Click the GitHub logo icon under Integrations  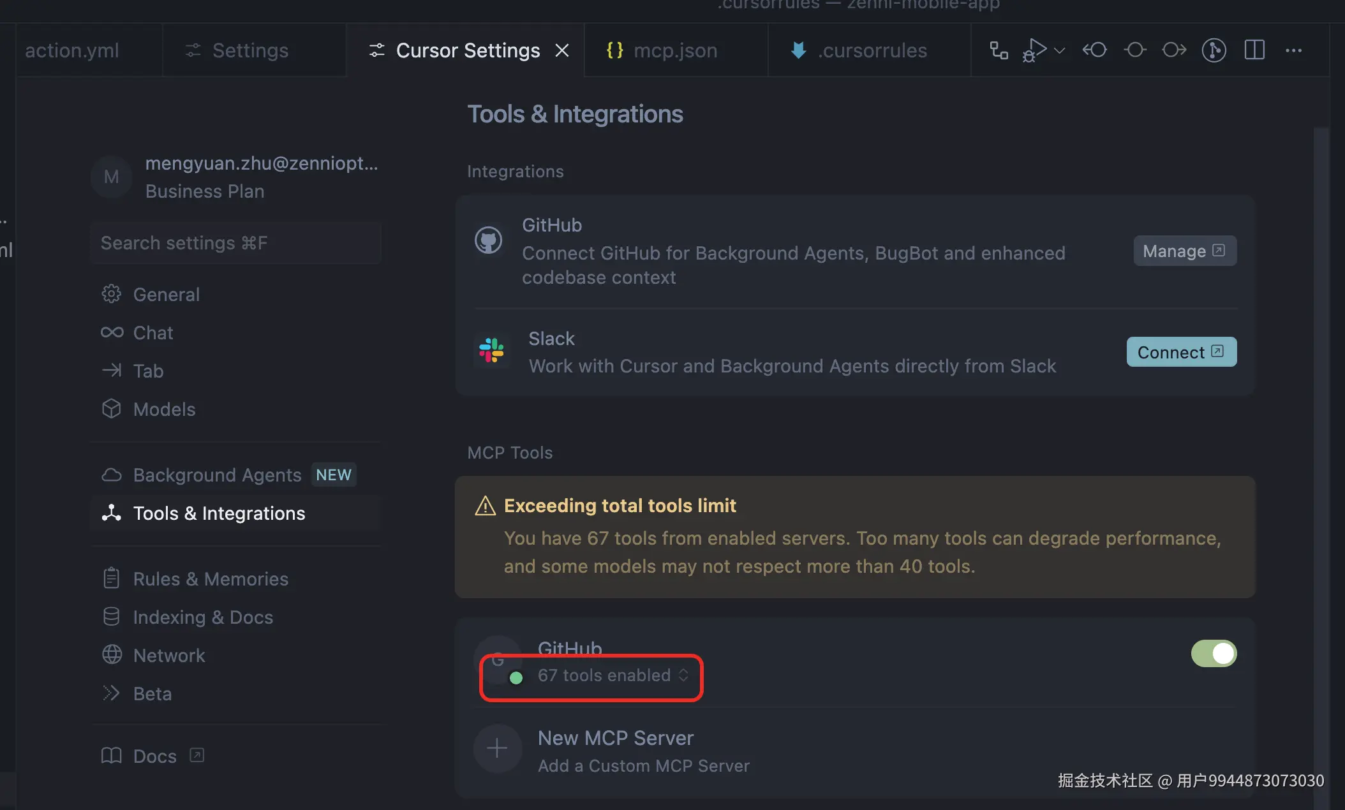pos(489,240)
